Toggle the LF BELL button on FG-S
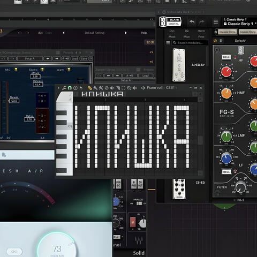257x257 pixels. (226, 172)
